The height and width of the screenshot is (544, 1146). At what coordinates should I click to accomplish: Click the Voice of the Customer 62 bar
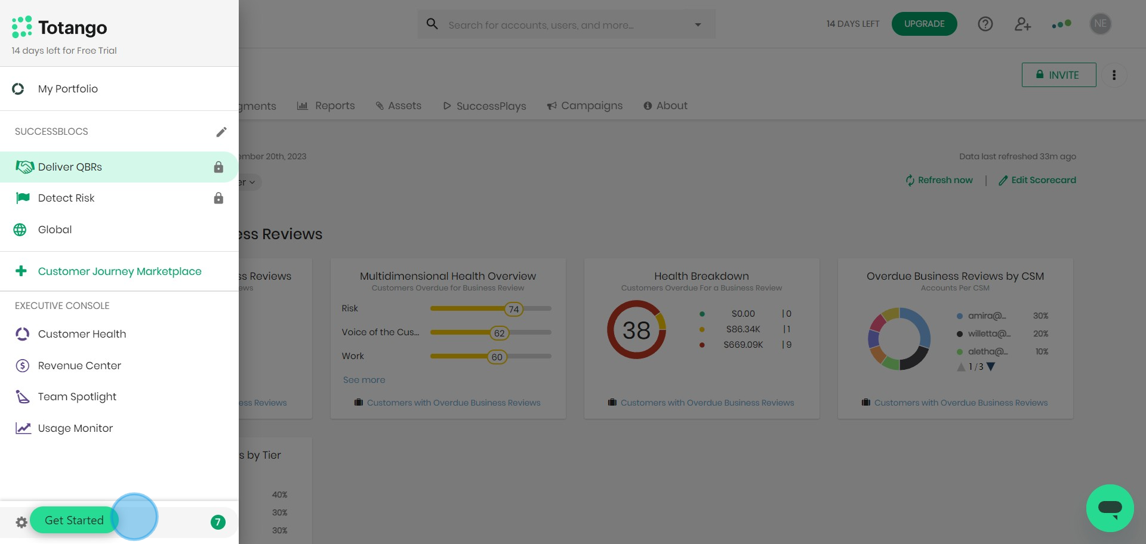pos(491,333)
